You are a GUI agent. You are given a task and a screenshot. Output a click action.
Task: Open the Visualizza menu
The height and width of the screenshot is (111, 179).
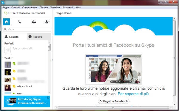click(55, 7)
